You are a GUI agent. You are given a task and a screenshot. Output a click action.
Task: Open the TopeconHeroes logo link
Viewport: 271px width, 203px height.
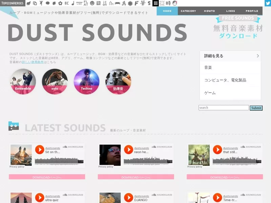tap(13, 3)
